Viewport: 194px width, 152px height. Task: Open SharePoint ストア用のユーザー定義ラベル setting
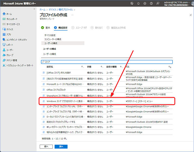point(66,96)
